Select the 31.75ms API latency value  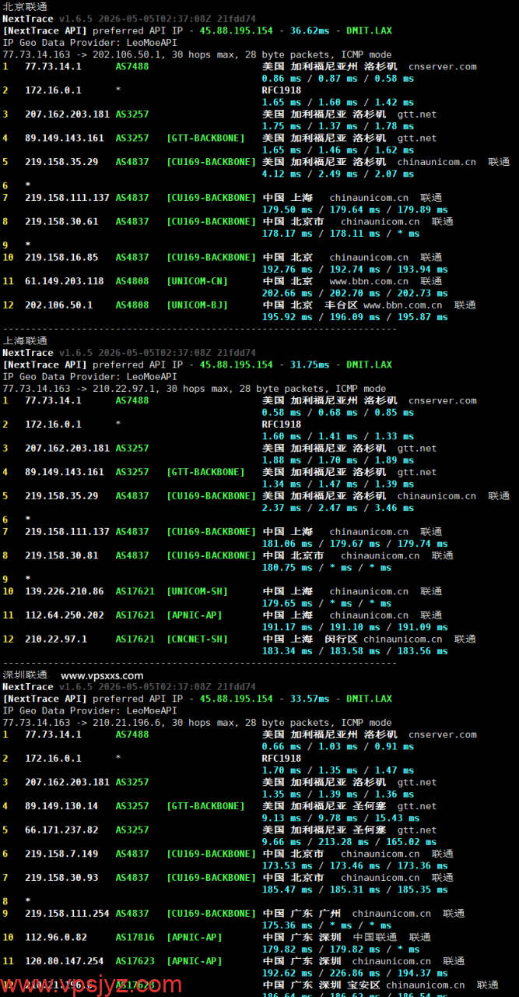point(310,365)
